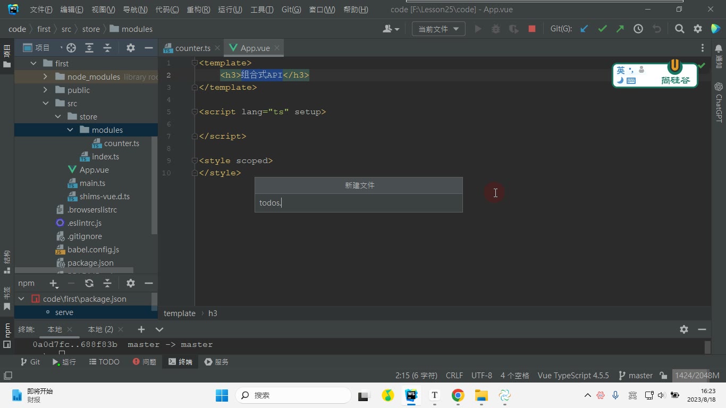Collapse all in project panel toolbar

click(107, 48)
